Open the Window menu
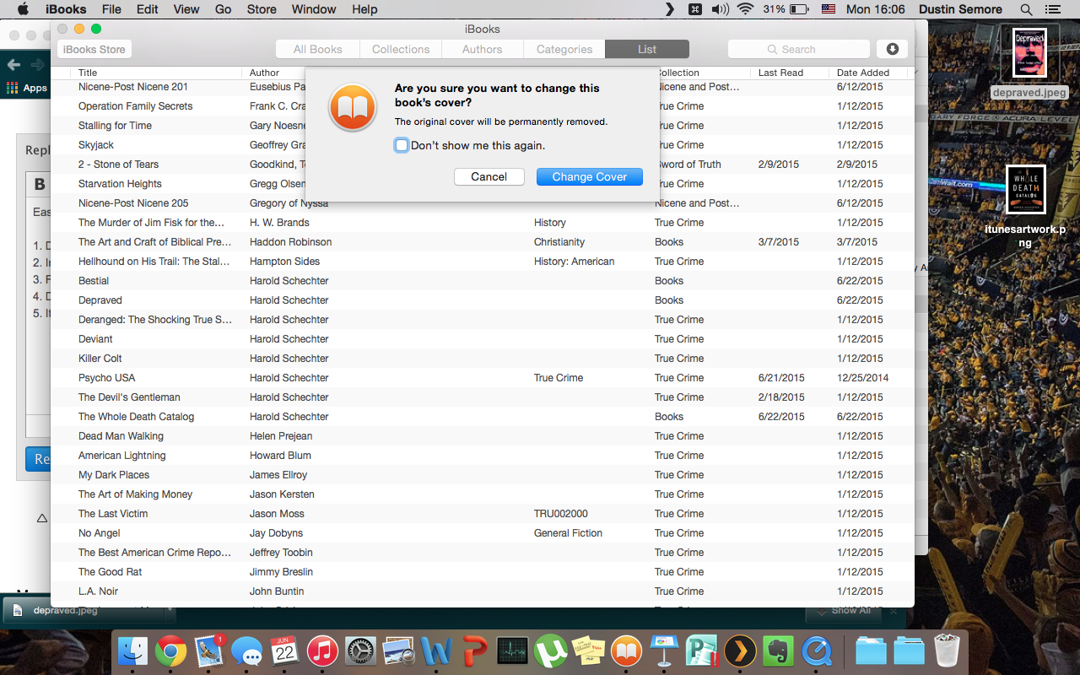Image resolution: width=1080 pixels, height=675 pixels. click(312, 9)
